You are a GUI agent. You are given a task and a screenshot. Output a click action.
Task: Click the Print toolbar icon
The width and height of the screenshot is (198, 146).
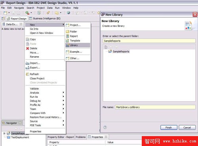click(x=18, y=13)
